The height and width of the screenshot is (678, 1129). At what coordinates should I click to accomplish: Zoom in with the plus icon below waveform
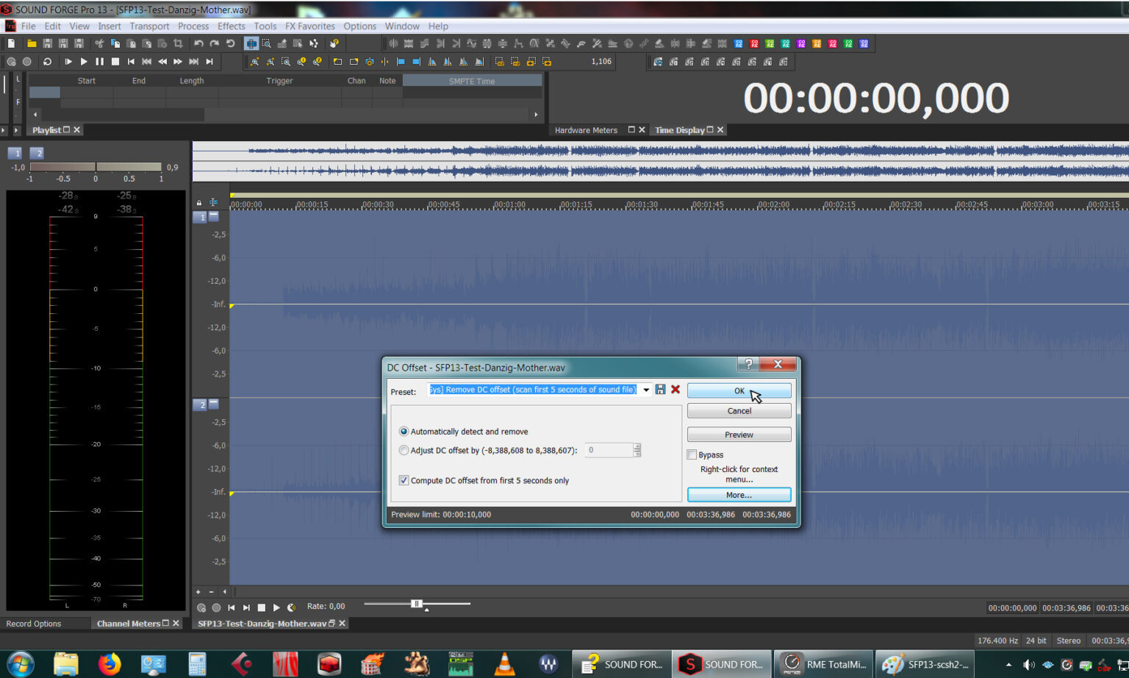(198, 591)
